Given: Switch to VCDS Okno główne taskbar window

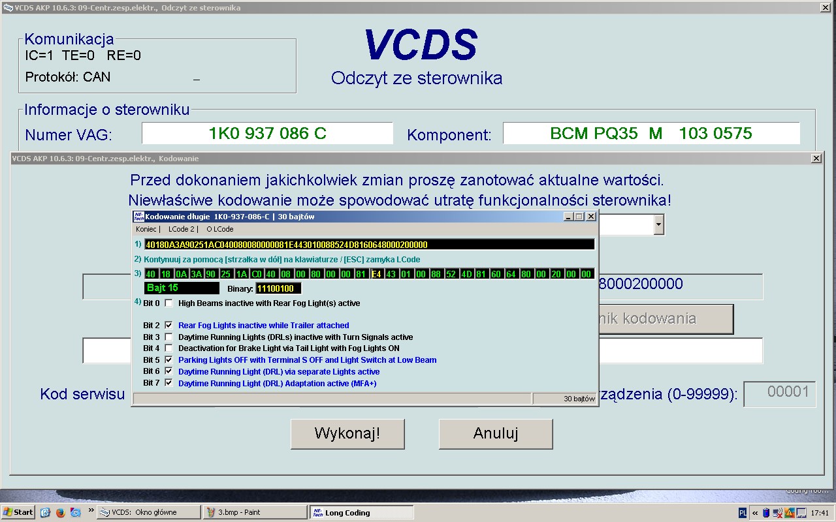Looking at the screenshot, I should 149,512.
